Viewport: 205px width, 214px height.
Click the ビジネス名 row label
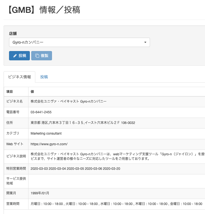[15, 101]
